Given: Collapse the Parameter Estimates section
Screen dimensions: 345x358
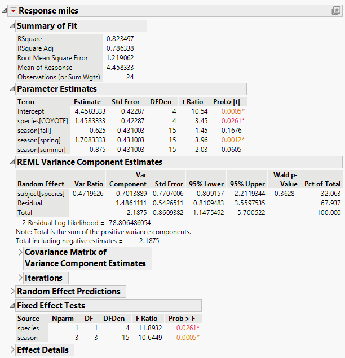Looking at the screenshot, I should click(x=12, y=89).
